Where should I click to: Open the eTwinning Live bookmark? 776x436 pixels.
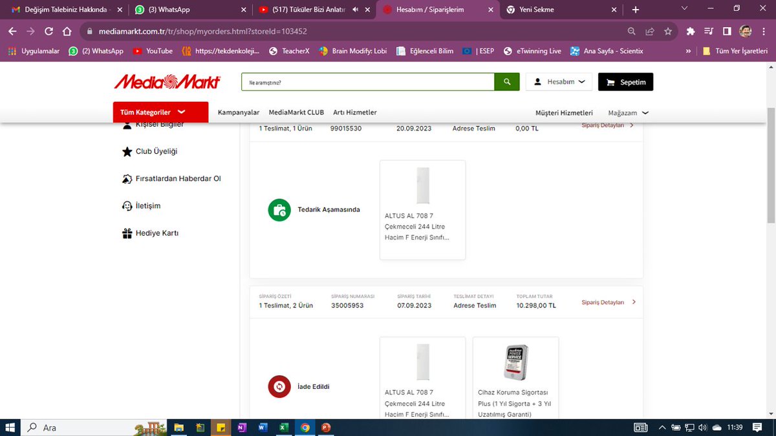pyautogui.click(x=532, y=51)
